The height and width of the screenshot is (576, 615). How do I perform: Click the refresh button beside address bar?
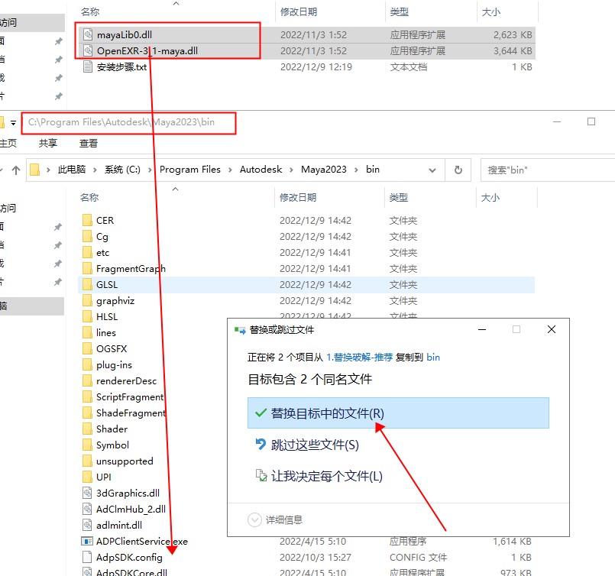point(458,170)
